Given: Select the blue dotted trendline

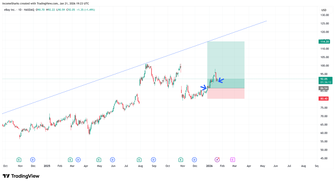Looking at the screenshot, I should 134,67.
